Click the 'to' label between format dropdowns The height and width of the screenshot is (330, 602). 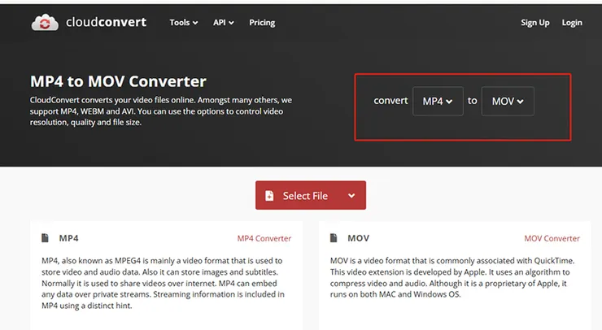pos(472,101)
